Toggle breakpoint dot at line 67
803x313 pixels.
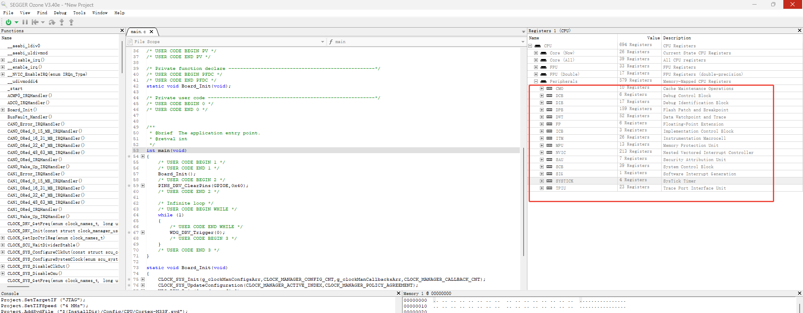click(129, 233)
